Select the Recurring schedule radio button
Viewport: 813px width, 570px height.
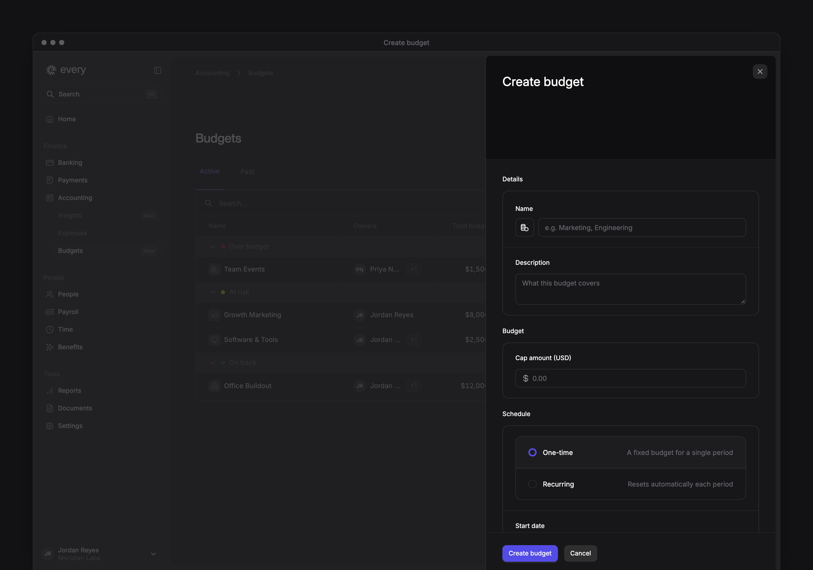[532, 484]
